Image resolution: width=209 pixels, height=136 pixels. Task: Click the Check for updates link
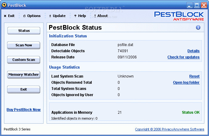183,57
